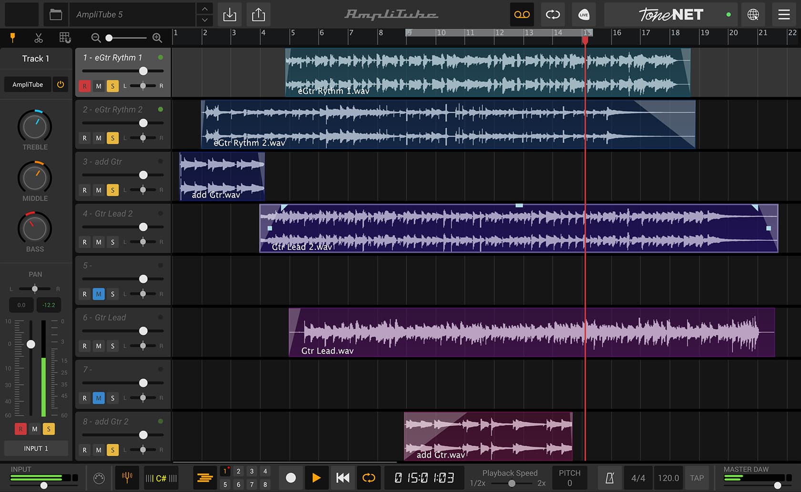Click the metronome icon

point(609,478)
